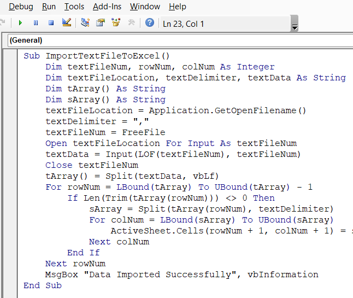This screenshot has width=353, height=298.
Task: Stop code with the Reset square icon
Action: pyautogui.click(x=51, y=23)
